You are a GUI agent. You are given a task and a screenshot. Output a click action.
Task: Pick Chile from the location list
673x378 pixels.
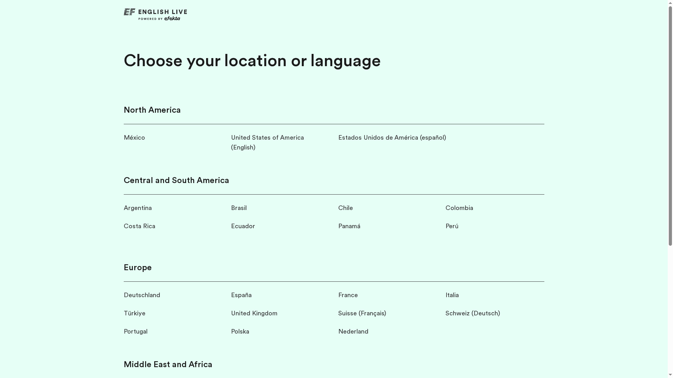coord(345,208)
